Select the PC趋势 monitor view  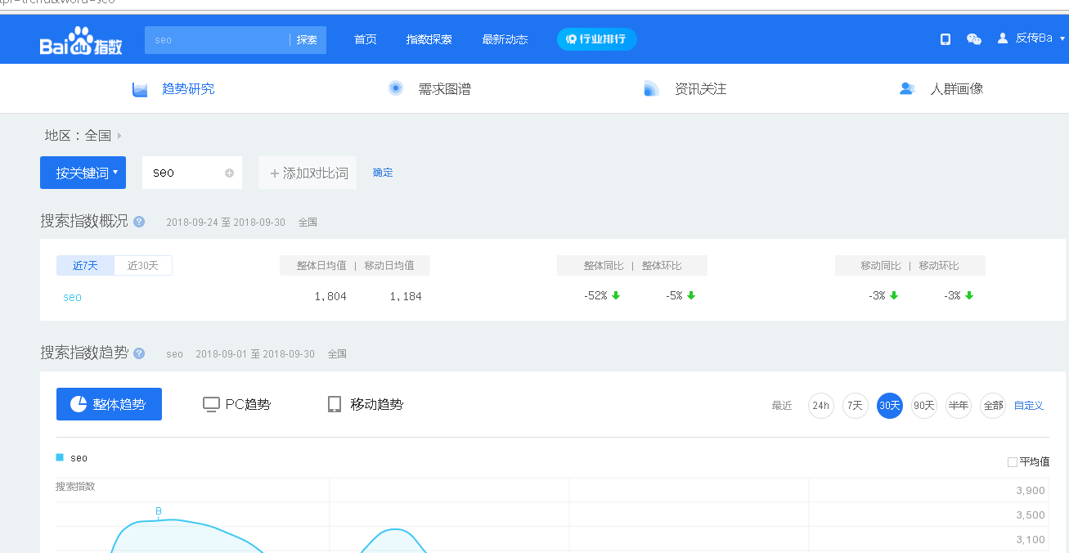click(236, 404)
